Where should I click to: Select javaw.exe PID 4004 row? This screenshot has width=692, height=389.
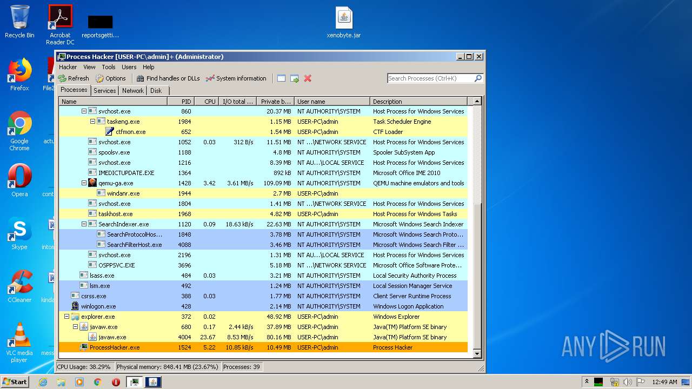pos(263,337)
